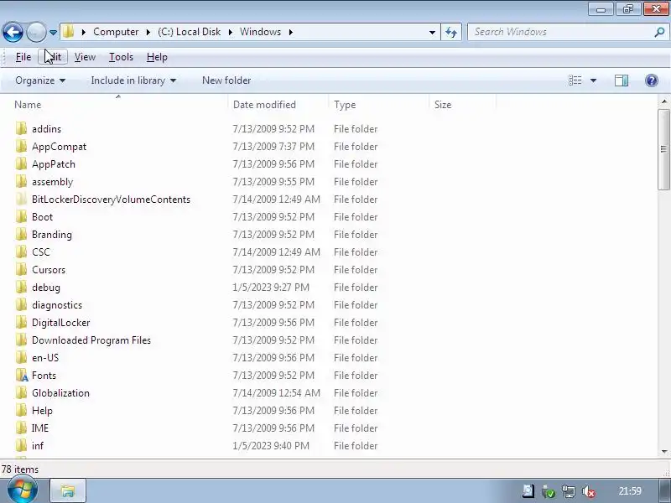This screenshot has height=503, width=671.
Task: Click the search magnifier icon
Action: tap(659, 32)
